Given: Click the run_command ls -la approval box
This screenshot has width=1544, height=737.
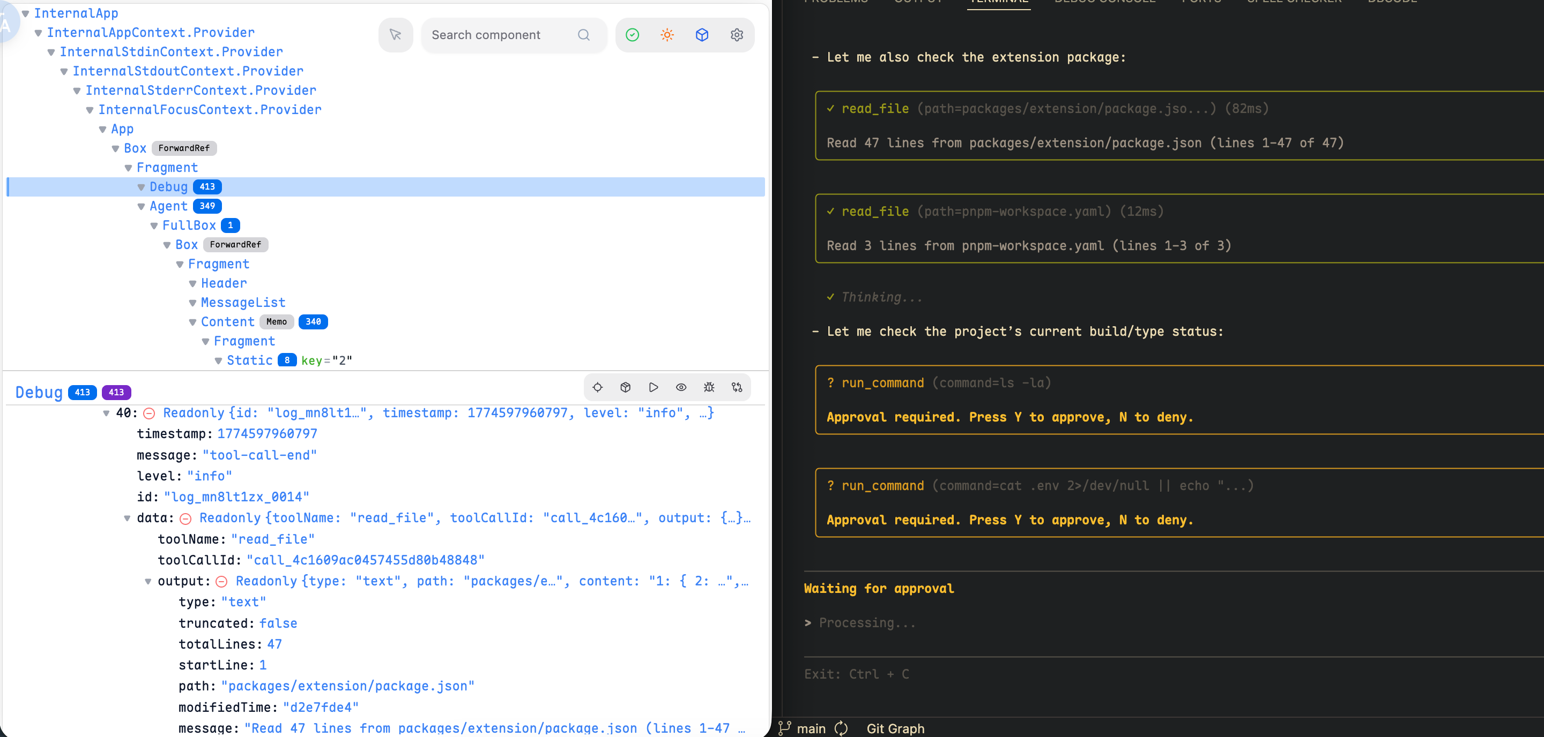Looking at the screenshot, I should point(1179,400).
